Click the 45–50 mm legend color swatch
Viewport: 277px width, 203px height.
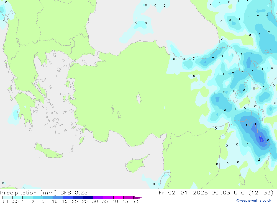click(x=129, y=197)
